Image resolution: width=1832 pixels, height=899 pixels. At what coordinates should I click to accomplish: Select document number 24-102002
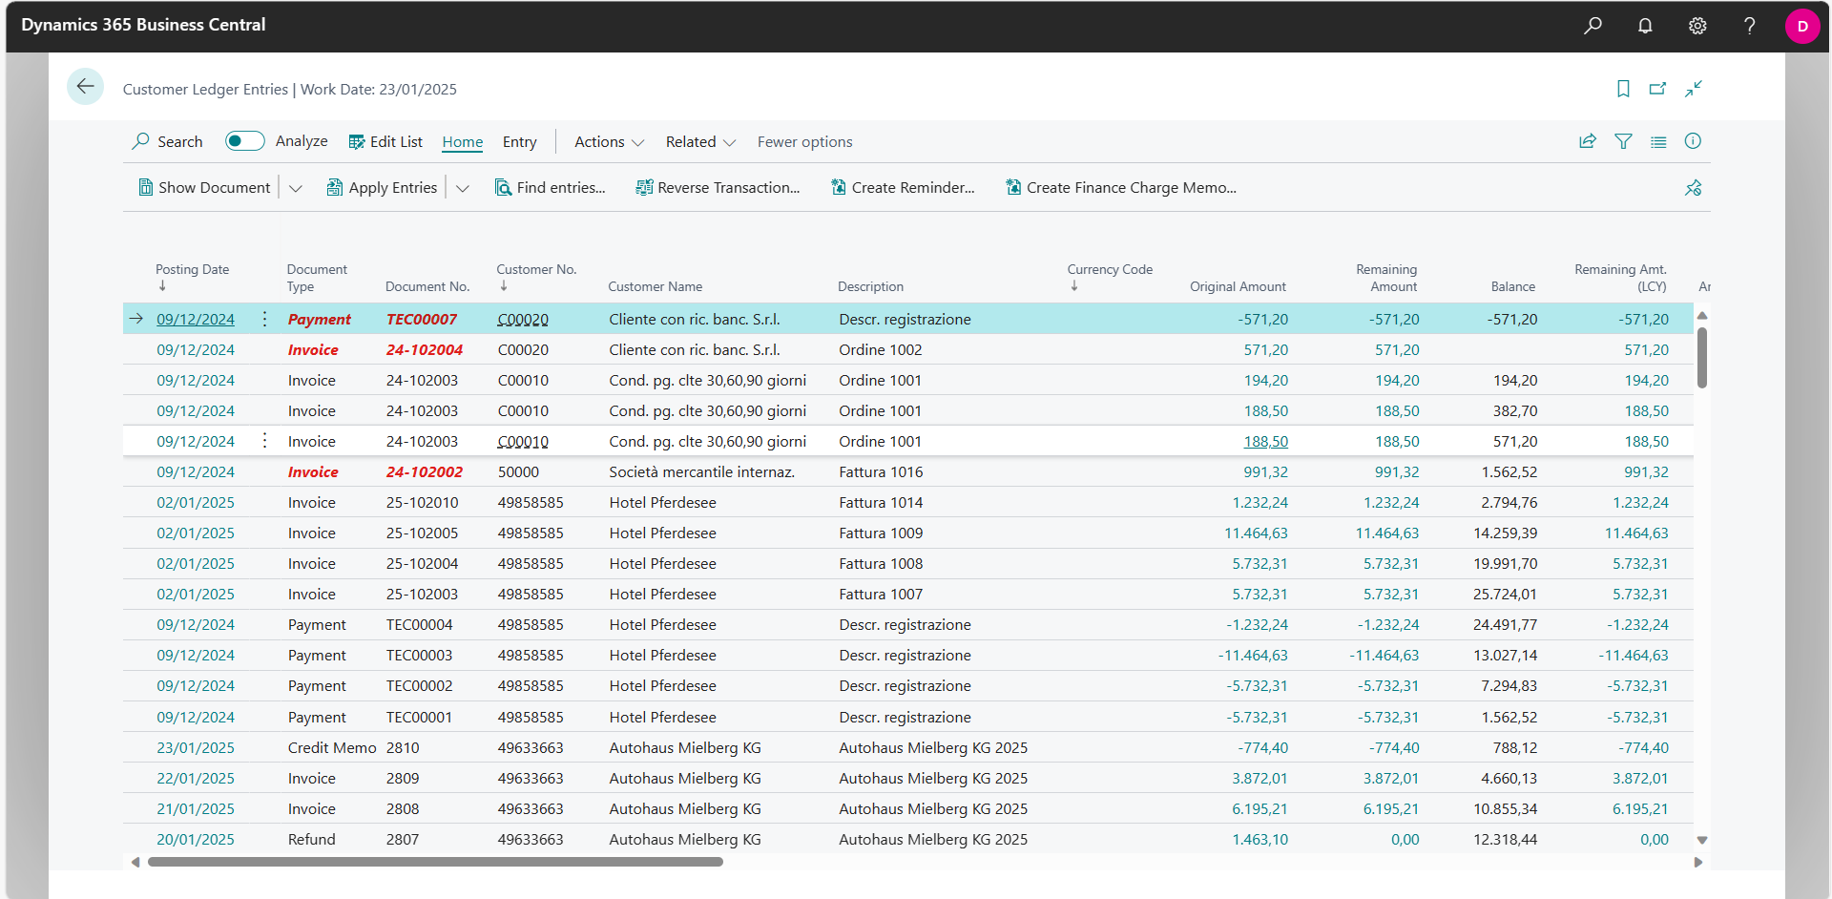(x=425, y=471)
